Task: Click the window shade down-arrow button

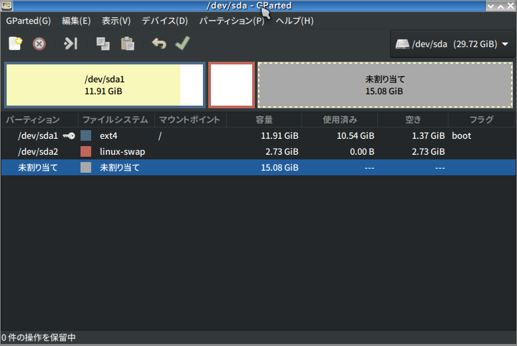Action: pos(490,6)
